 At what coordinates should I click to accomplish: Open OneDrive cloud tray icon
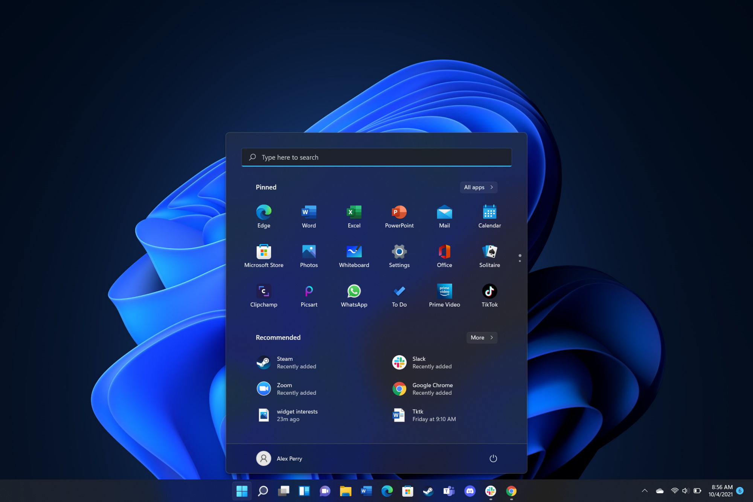pos(660,491)
